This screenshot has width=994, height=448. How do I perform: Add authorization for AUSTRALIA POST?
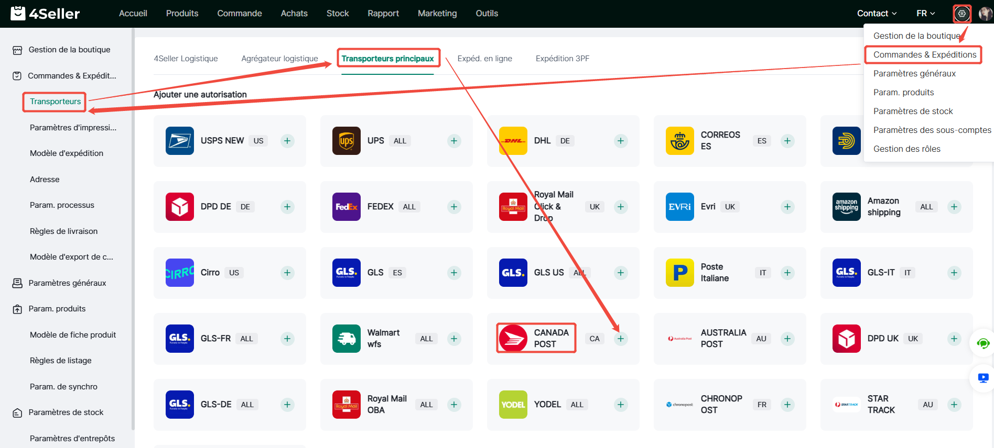point(787,339)
